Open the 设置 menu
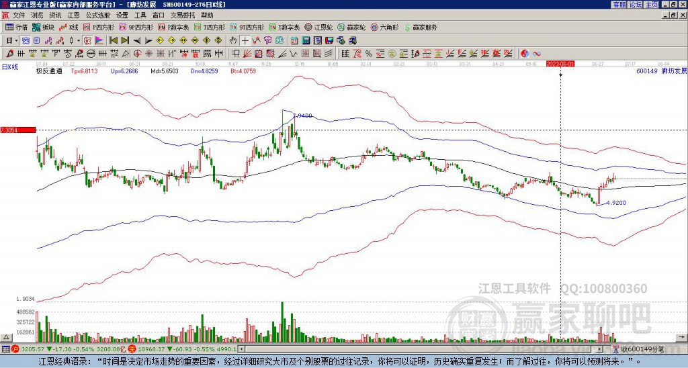 click(122, 15)
